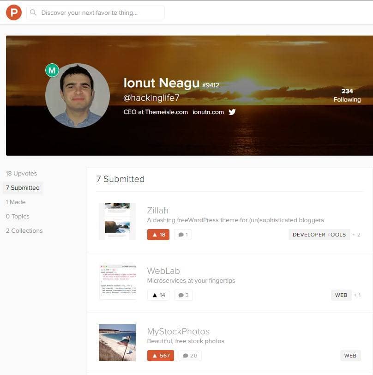Open the MyStockPhotos beach thumbnail
Screen dimensions: 373x375
click(117, 343)
